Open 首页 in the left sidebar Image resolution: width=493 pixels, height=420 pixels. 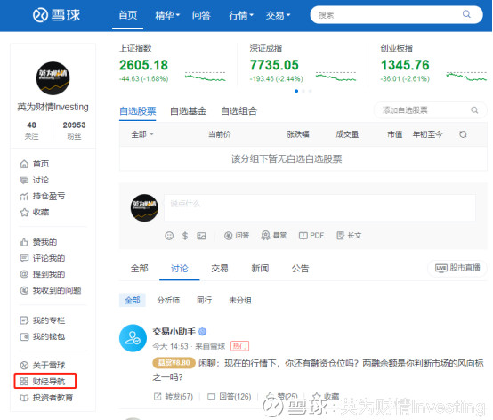click(35, 164)
